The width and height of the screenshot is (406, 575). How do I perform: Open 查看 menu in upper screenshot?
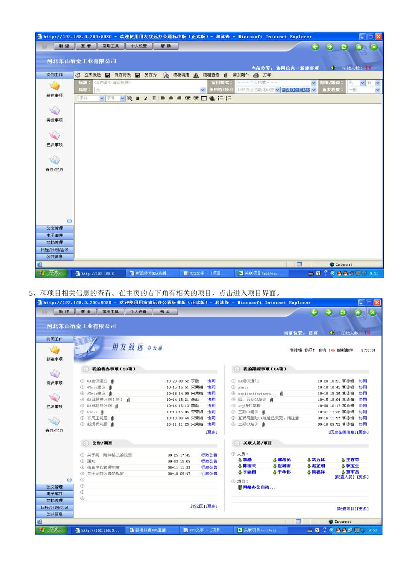(x=86, y=46)
